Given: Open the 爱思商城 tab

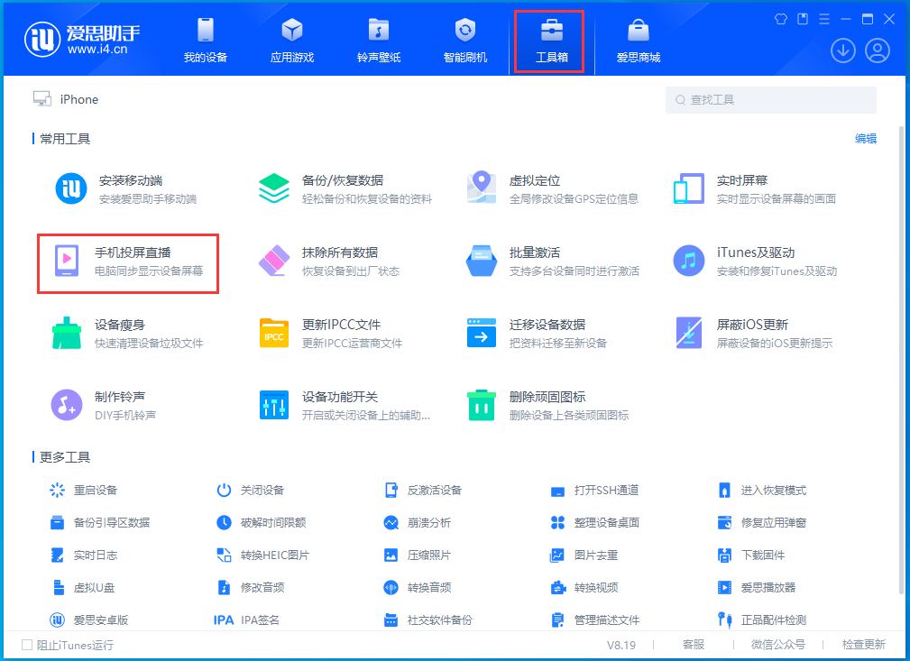Looking at the screenshot, I should pos(638,39).
